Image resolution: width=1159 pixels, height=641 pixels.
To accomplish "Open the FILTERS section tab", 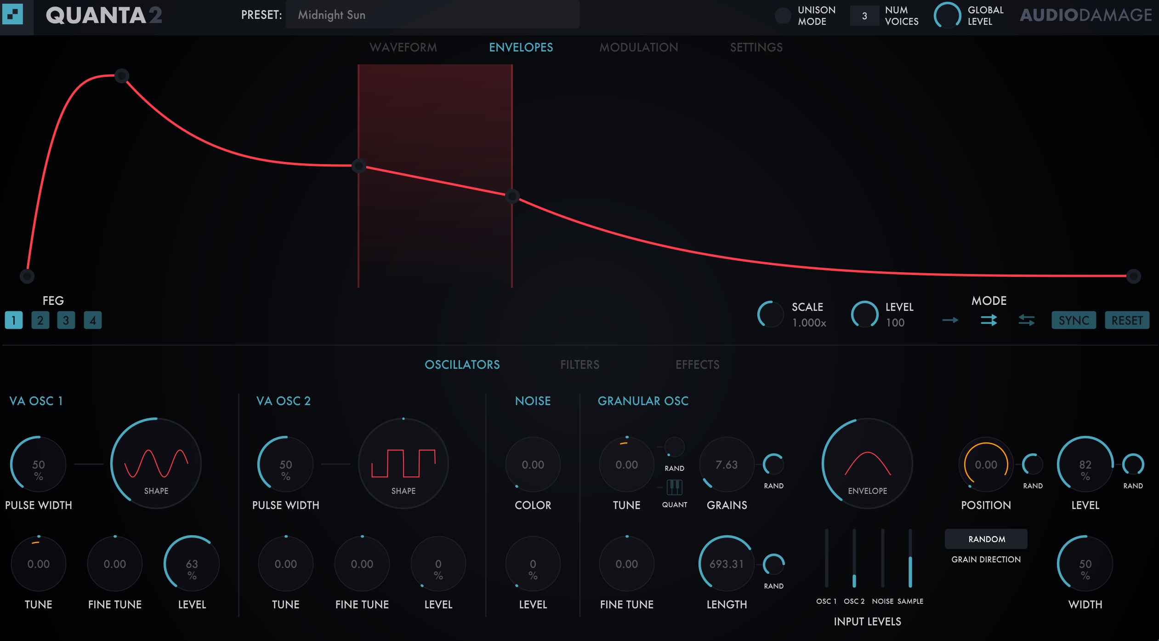I will pyautogui.click(x=579, y=364).
